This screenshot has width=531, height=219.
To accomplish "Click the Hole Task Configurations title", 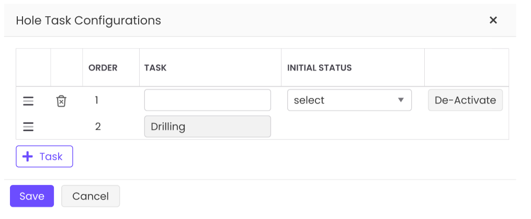I will pyautogui.click(x=88, y=20).
